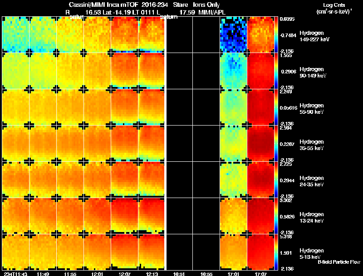This screenshot has height=276, width=363.
Task: Select the '2.594' colorbar value
Action: click(x=286, y=128)
